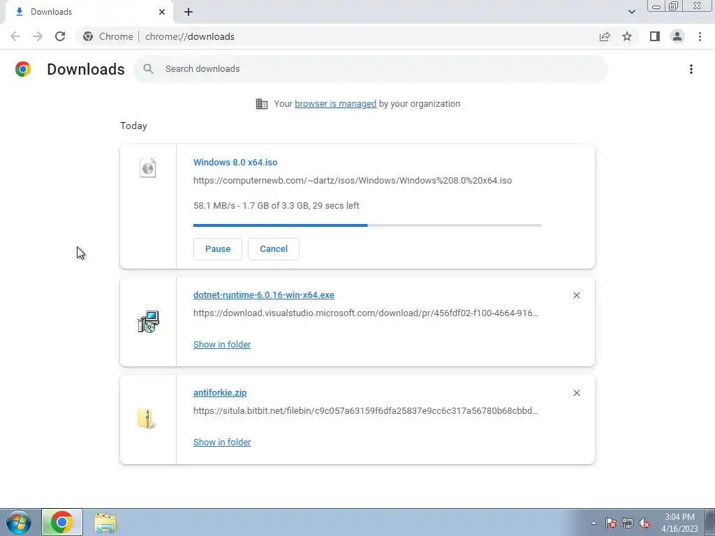Screen dimensions: 715x536
Task: Click the managed organization building icon
Action: click(x=262, y=104)
